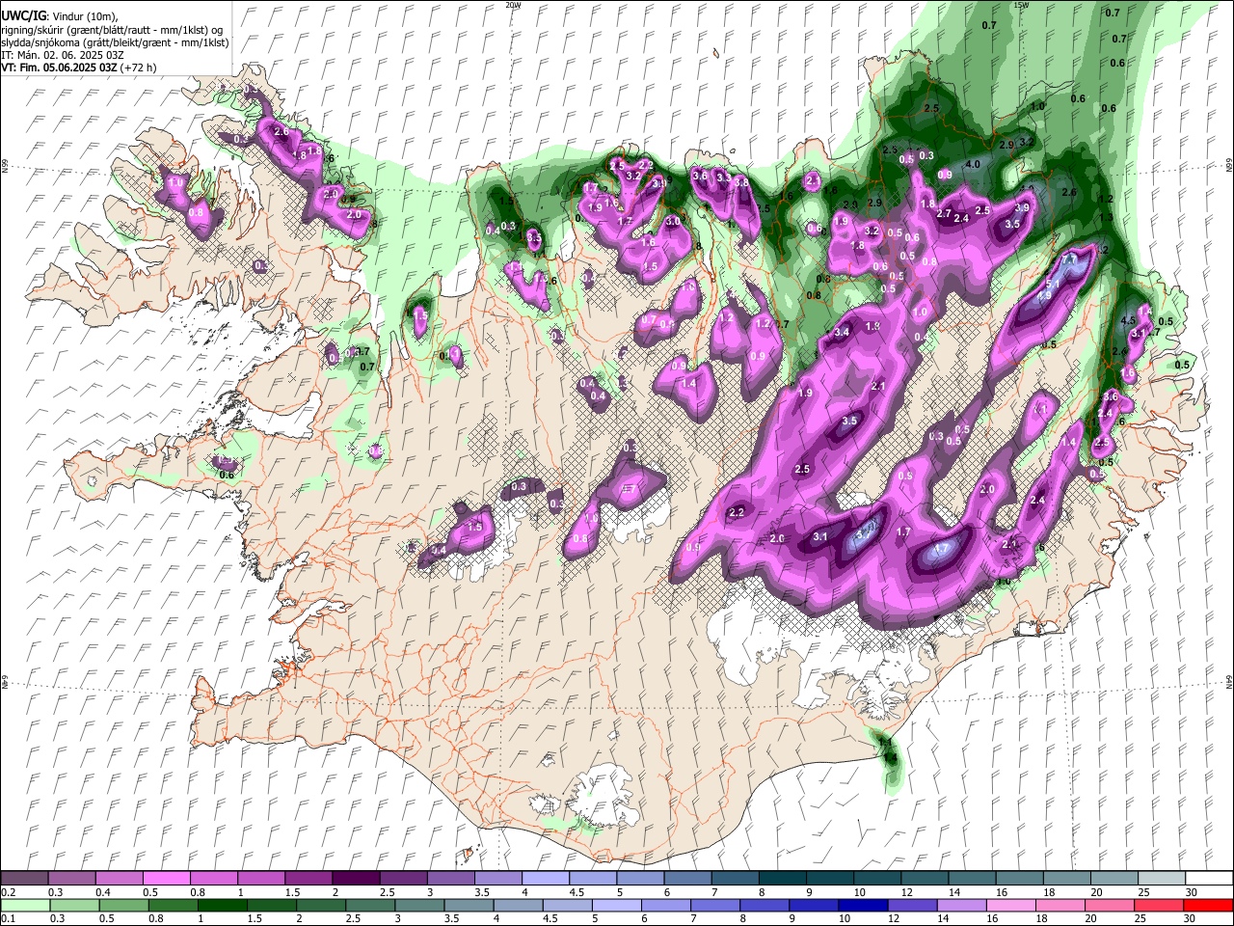Click the 20W longitude label

click(513, 5)
